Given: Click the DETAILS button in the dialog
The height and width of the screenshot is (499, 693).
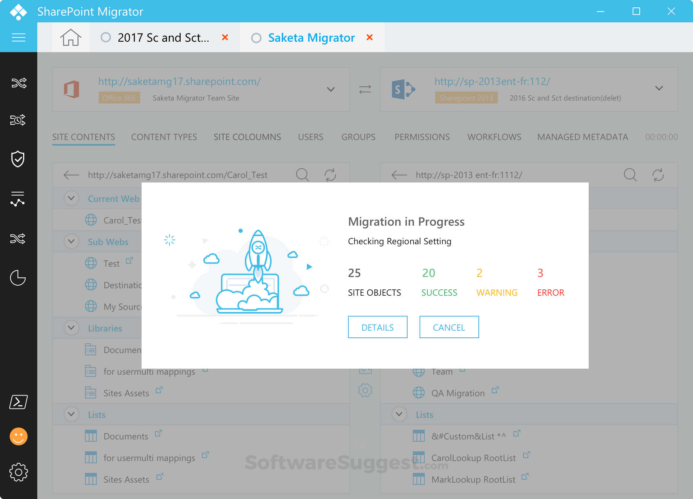Looking at the screenshot, I should 377,327.
